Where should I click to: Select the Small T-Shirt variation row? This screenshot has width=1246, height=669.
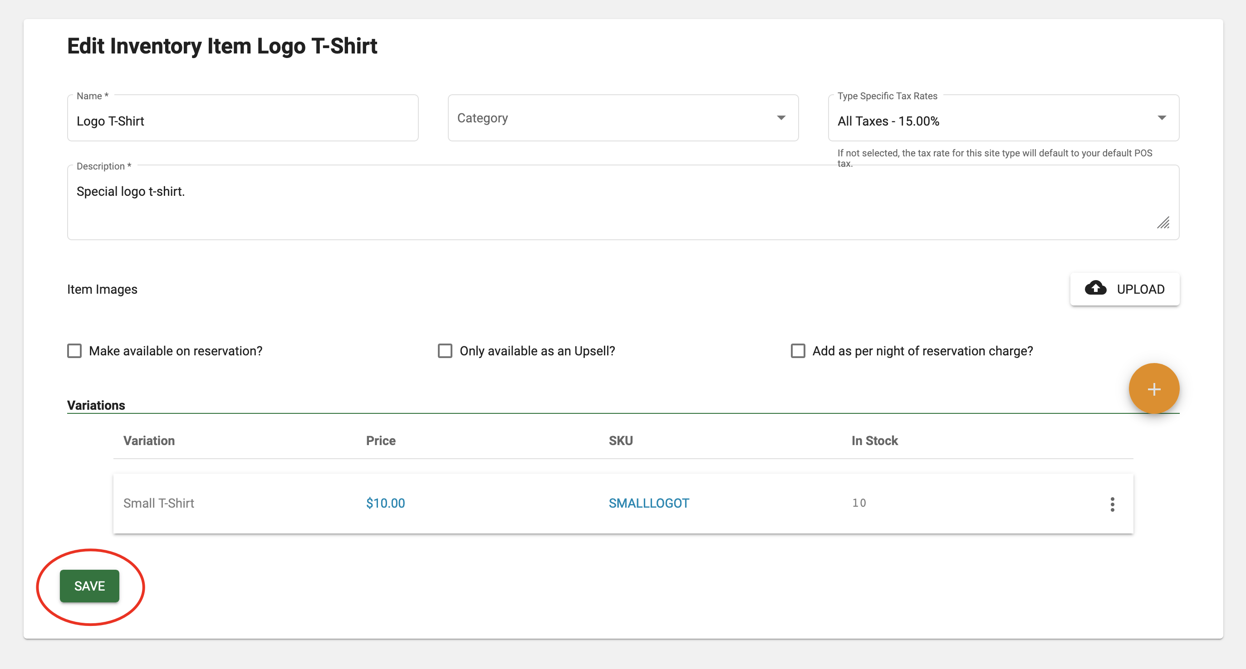(x=159, y=503)
